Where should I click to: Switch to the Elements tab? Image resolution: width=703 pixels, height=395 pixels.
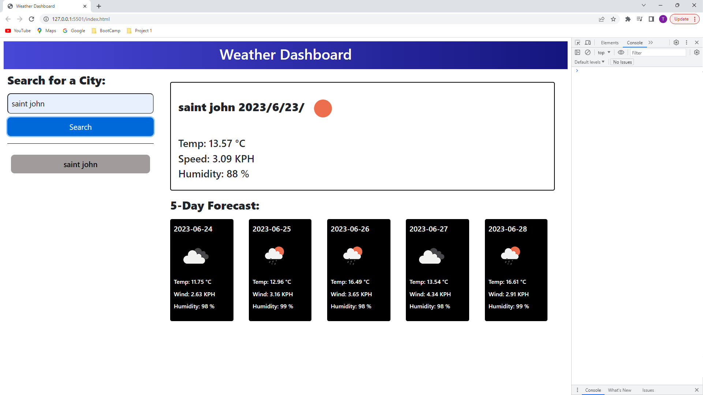click(x=609, y=42)
